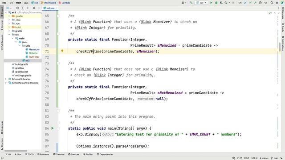This screenshot has width=285, height=160.
Task: Open the Terminal tool window tab
Action: [59, 154]
